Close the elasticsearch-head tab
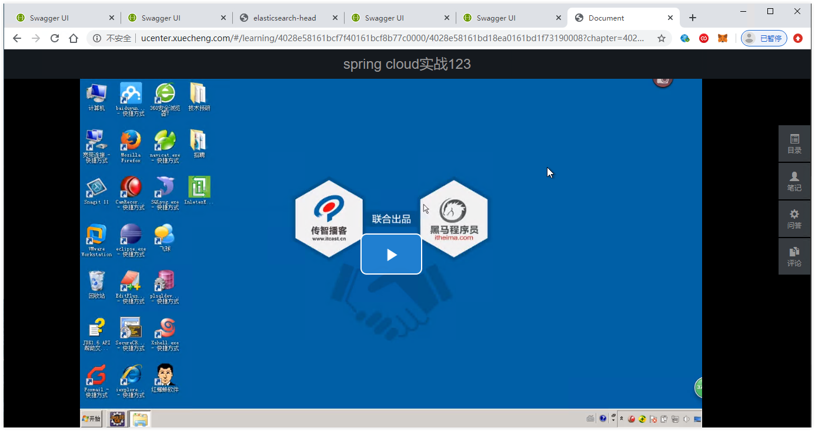815x431 pixels. tap(335, 18)
